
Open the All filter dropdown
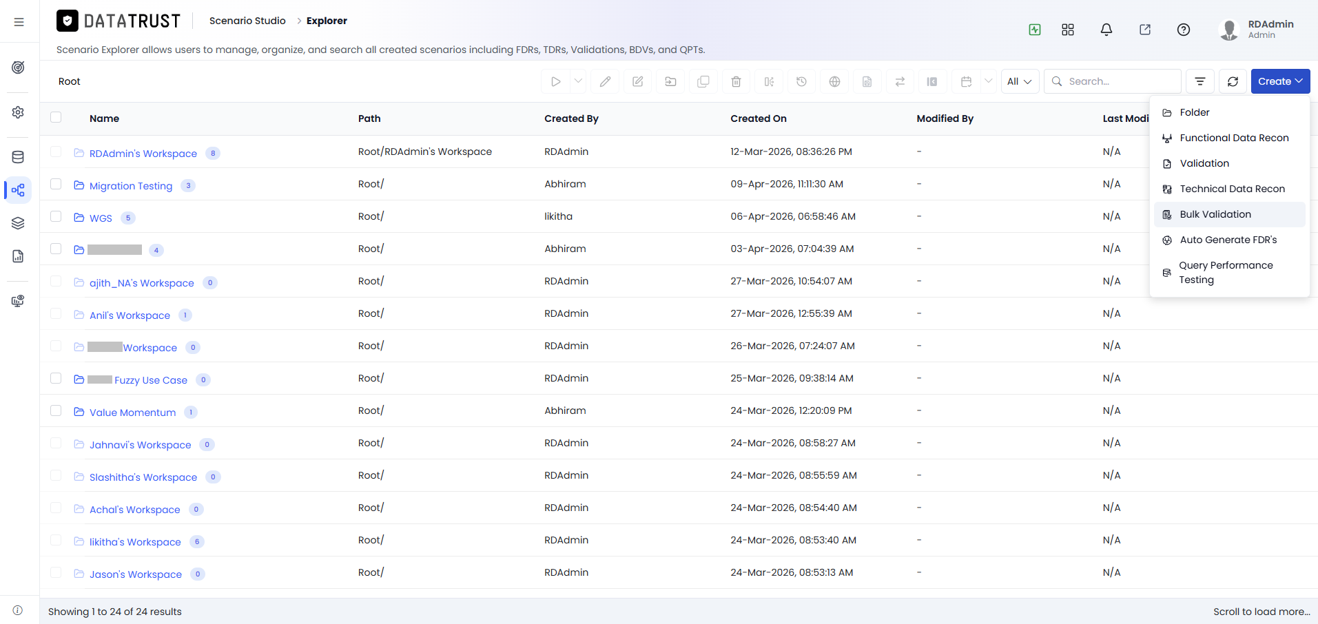[1020, 81]
